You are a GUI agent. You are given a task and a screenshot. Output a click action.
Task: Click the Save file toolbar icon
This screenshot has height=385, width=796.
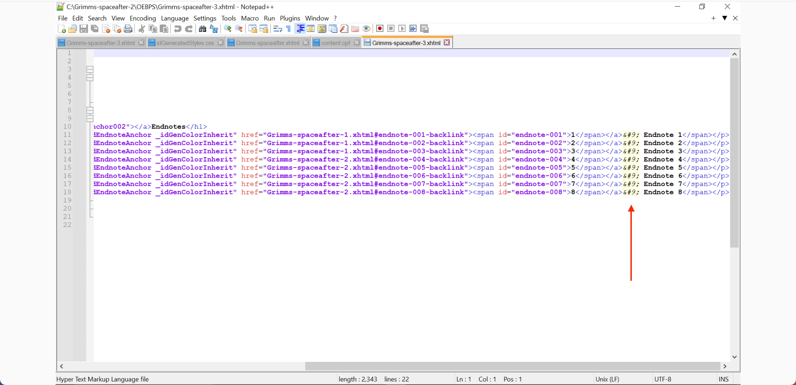tap(83, 29)
